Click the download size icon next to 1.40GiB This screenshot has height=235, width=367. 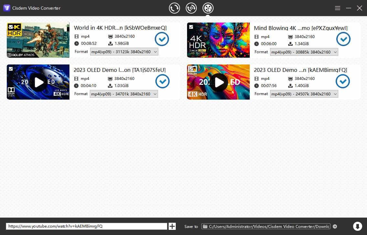click(x=290, y=86)
